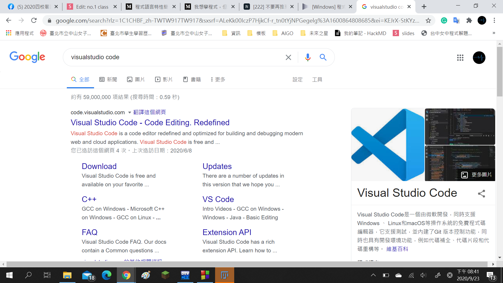Open the 更多 search filters menu
The height and width of the screenshot is (283, 503).
218,79
